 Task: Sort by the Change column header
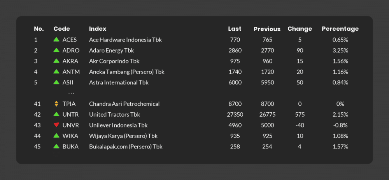point(300,29)
